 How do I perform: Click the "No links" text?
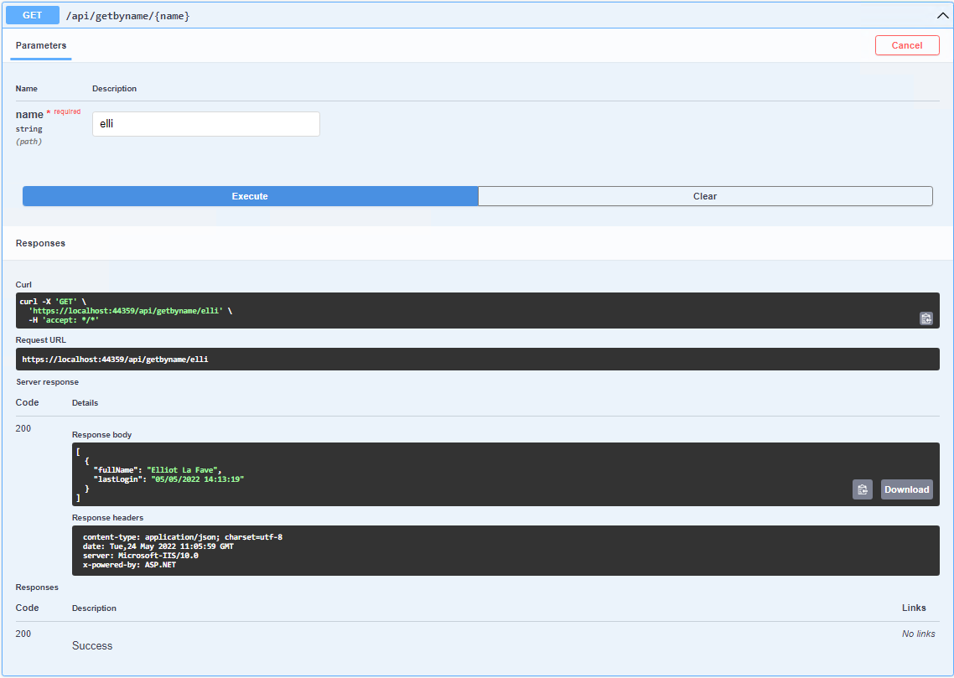point(918,634)
